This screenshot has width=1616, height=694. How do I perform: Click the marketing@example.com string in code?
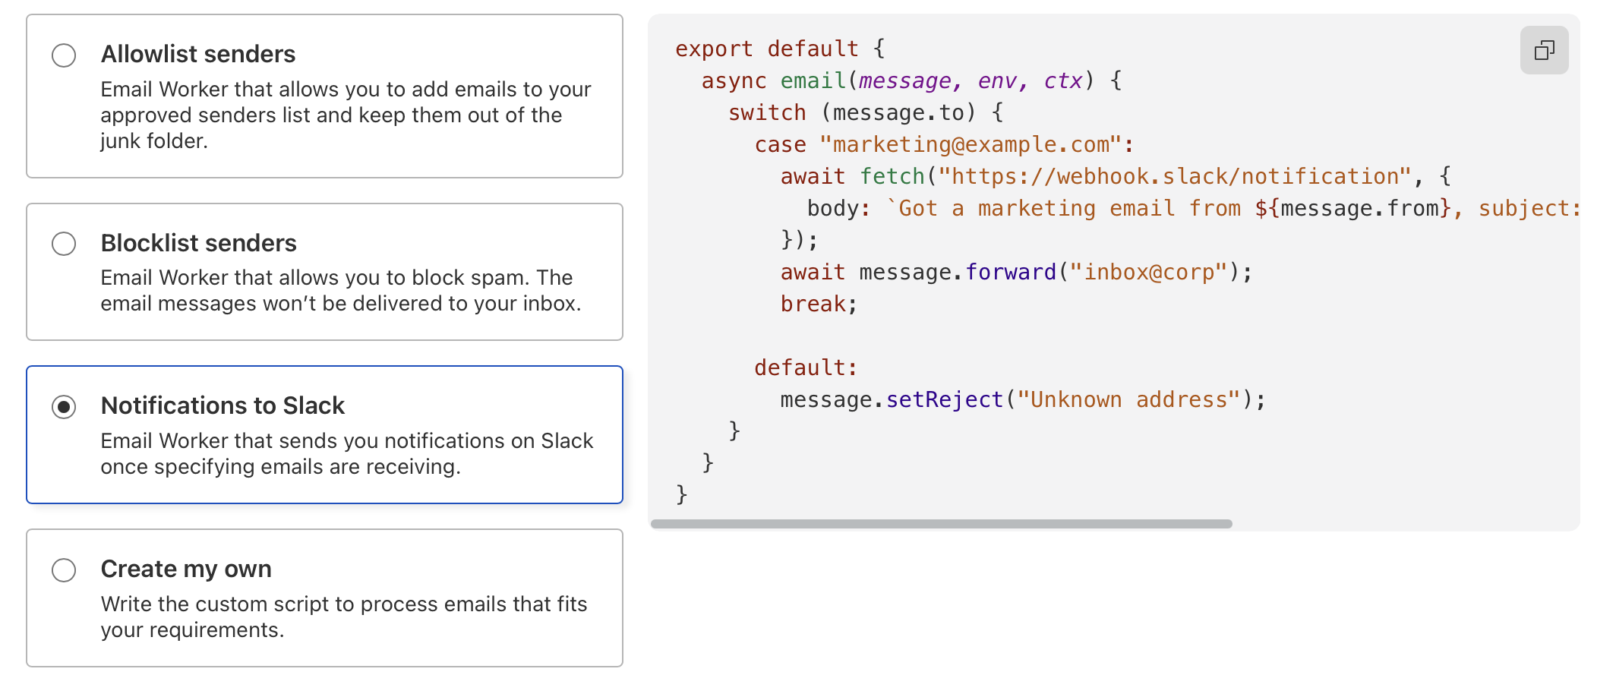pos(971,144)
